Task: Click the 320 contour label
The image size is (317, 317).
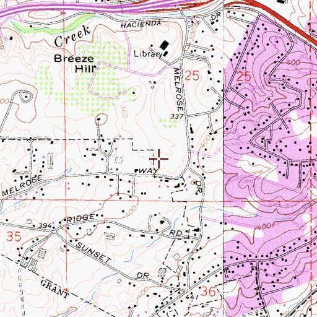Action: (19, 207)
